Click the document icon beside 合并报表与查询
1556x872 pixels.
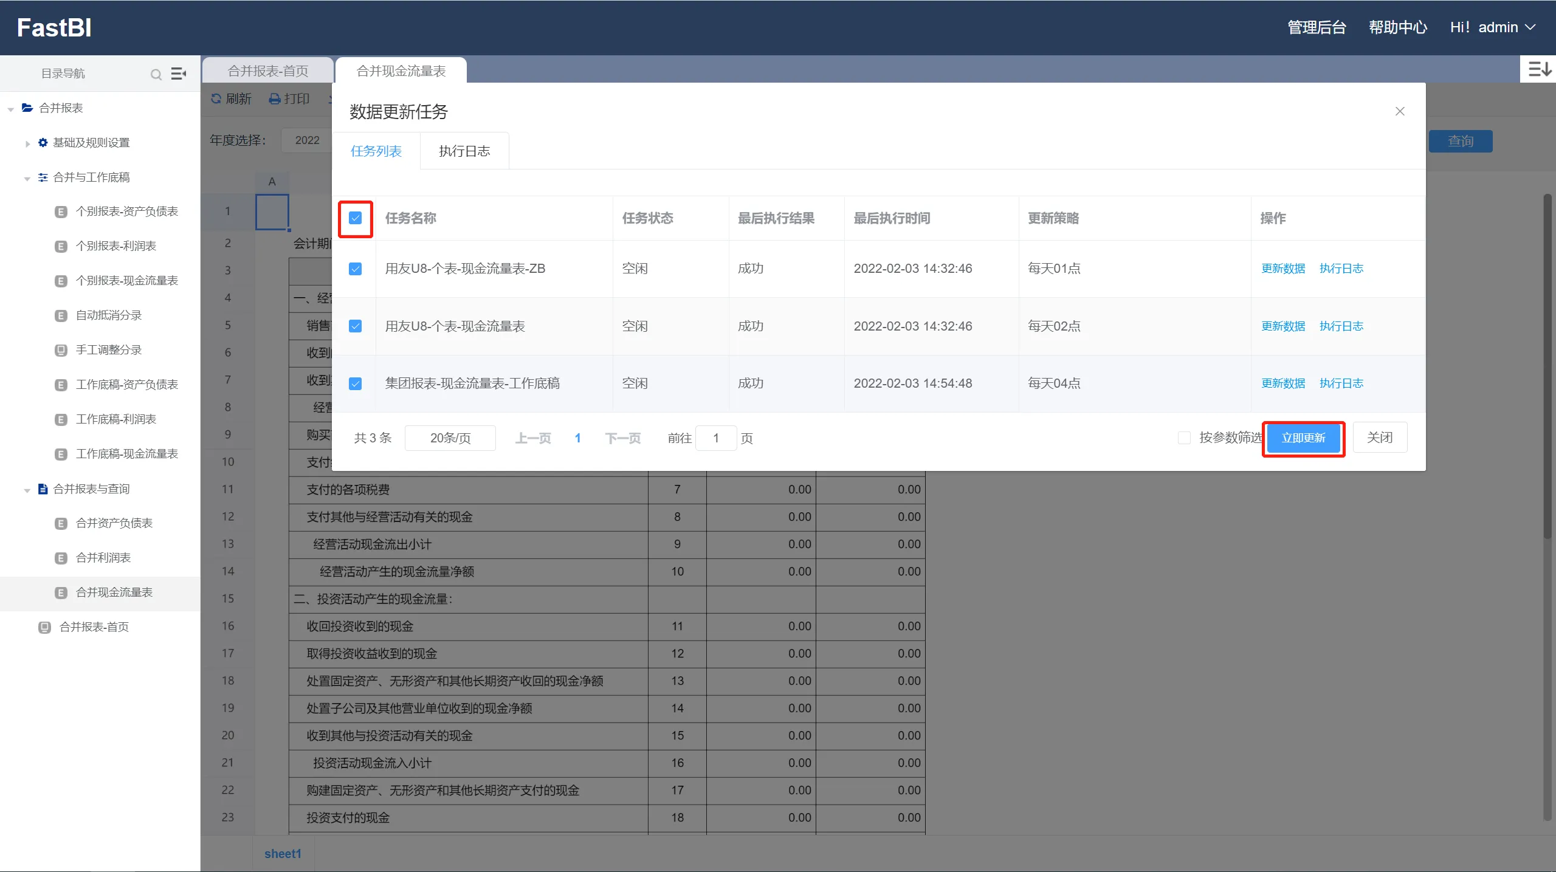(43, 489)
